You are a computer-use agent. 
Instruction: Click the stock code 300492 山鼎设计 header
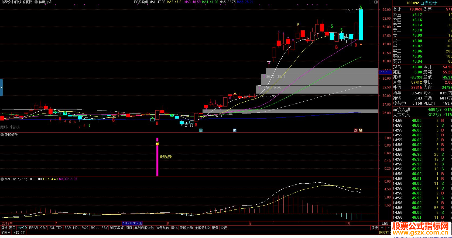(422, 3)
